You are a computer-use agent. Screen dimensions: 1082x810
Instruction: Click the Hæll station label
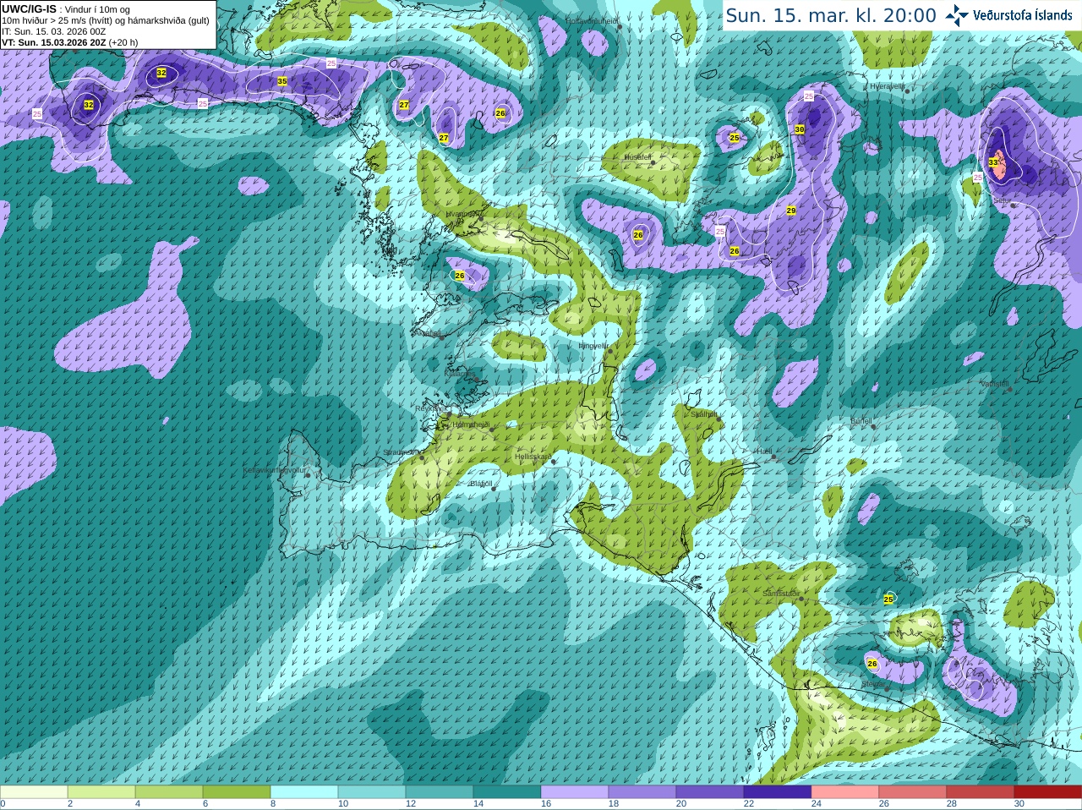(764, 452)
